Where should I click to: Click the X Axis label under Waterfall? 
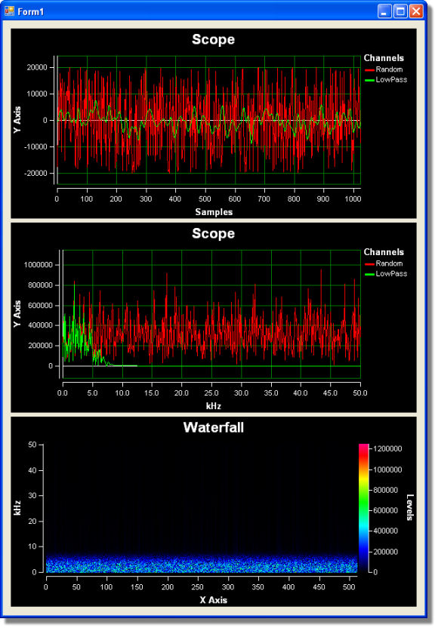tap(214, 600)
